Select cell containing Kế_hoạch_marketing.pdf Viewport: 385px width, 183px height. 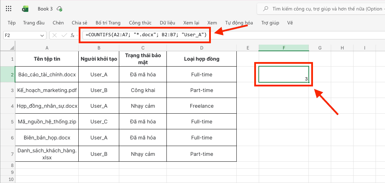point(47,90)
